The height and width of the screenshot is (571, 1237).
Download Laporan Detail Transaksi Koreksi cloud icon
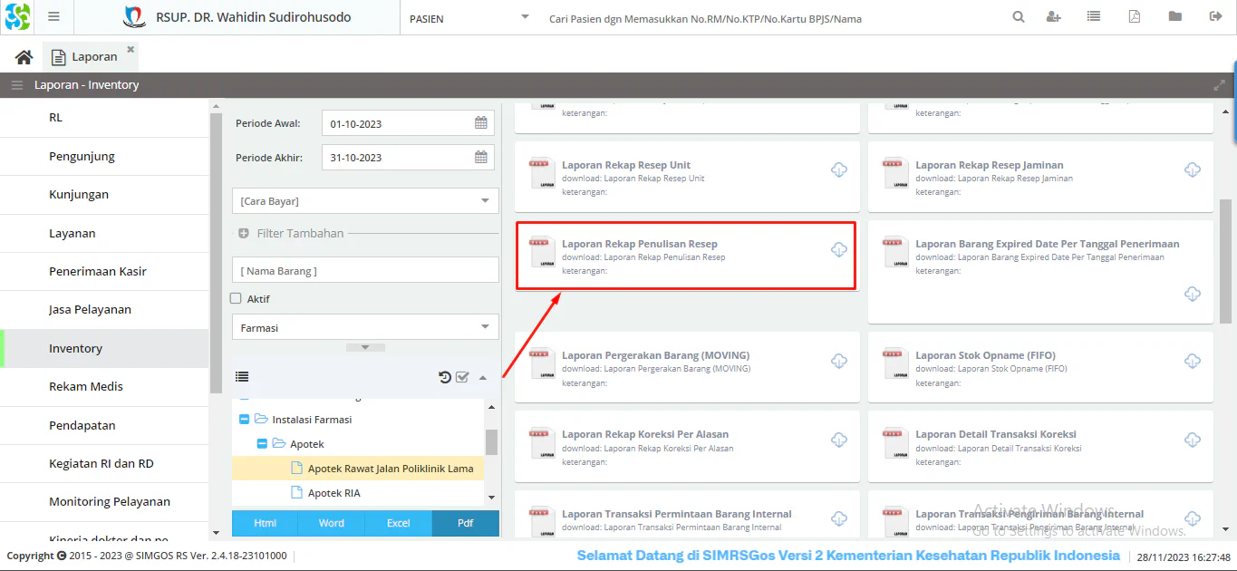1193,440
